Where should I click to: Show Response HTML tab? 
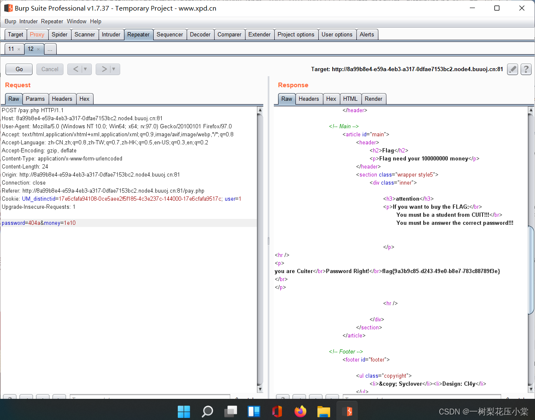pos(350,99)
